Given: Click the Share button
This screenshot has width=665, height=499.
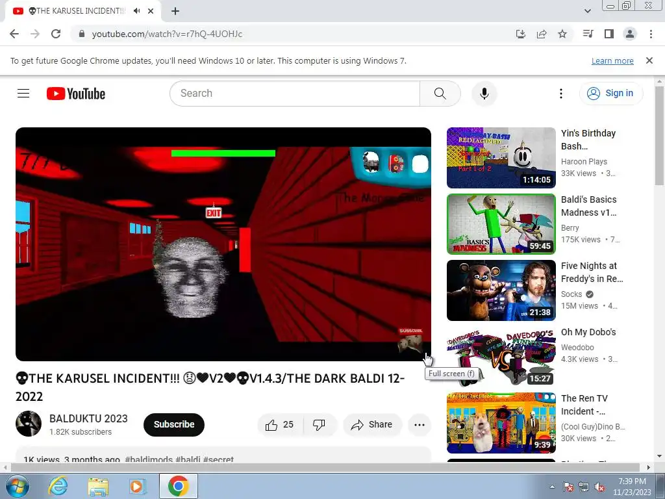Looking at the screenshot, I should coord(372,425).
